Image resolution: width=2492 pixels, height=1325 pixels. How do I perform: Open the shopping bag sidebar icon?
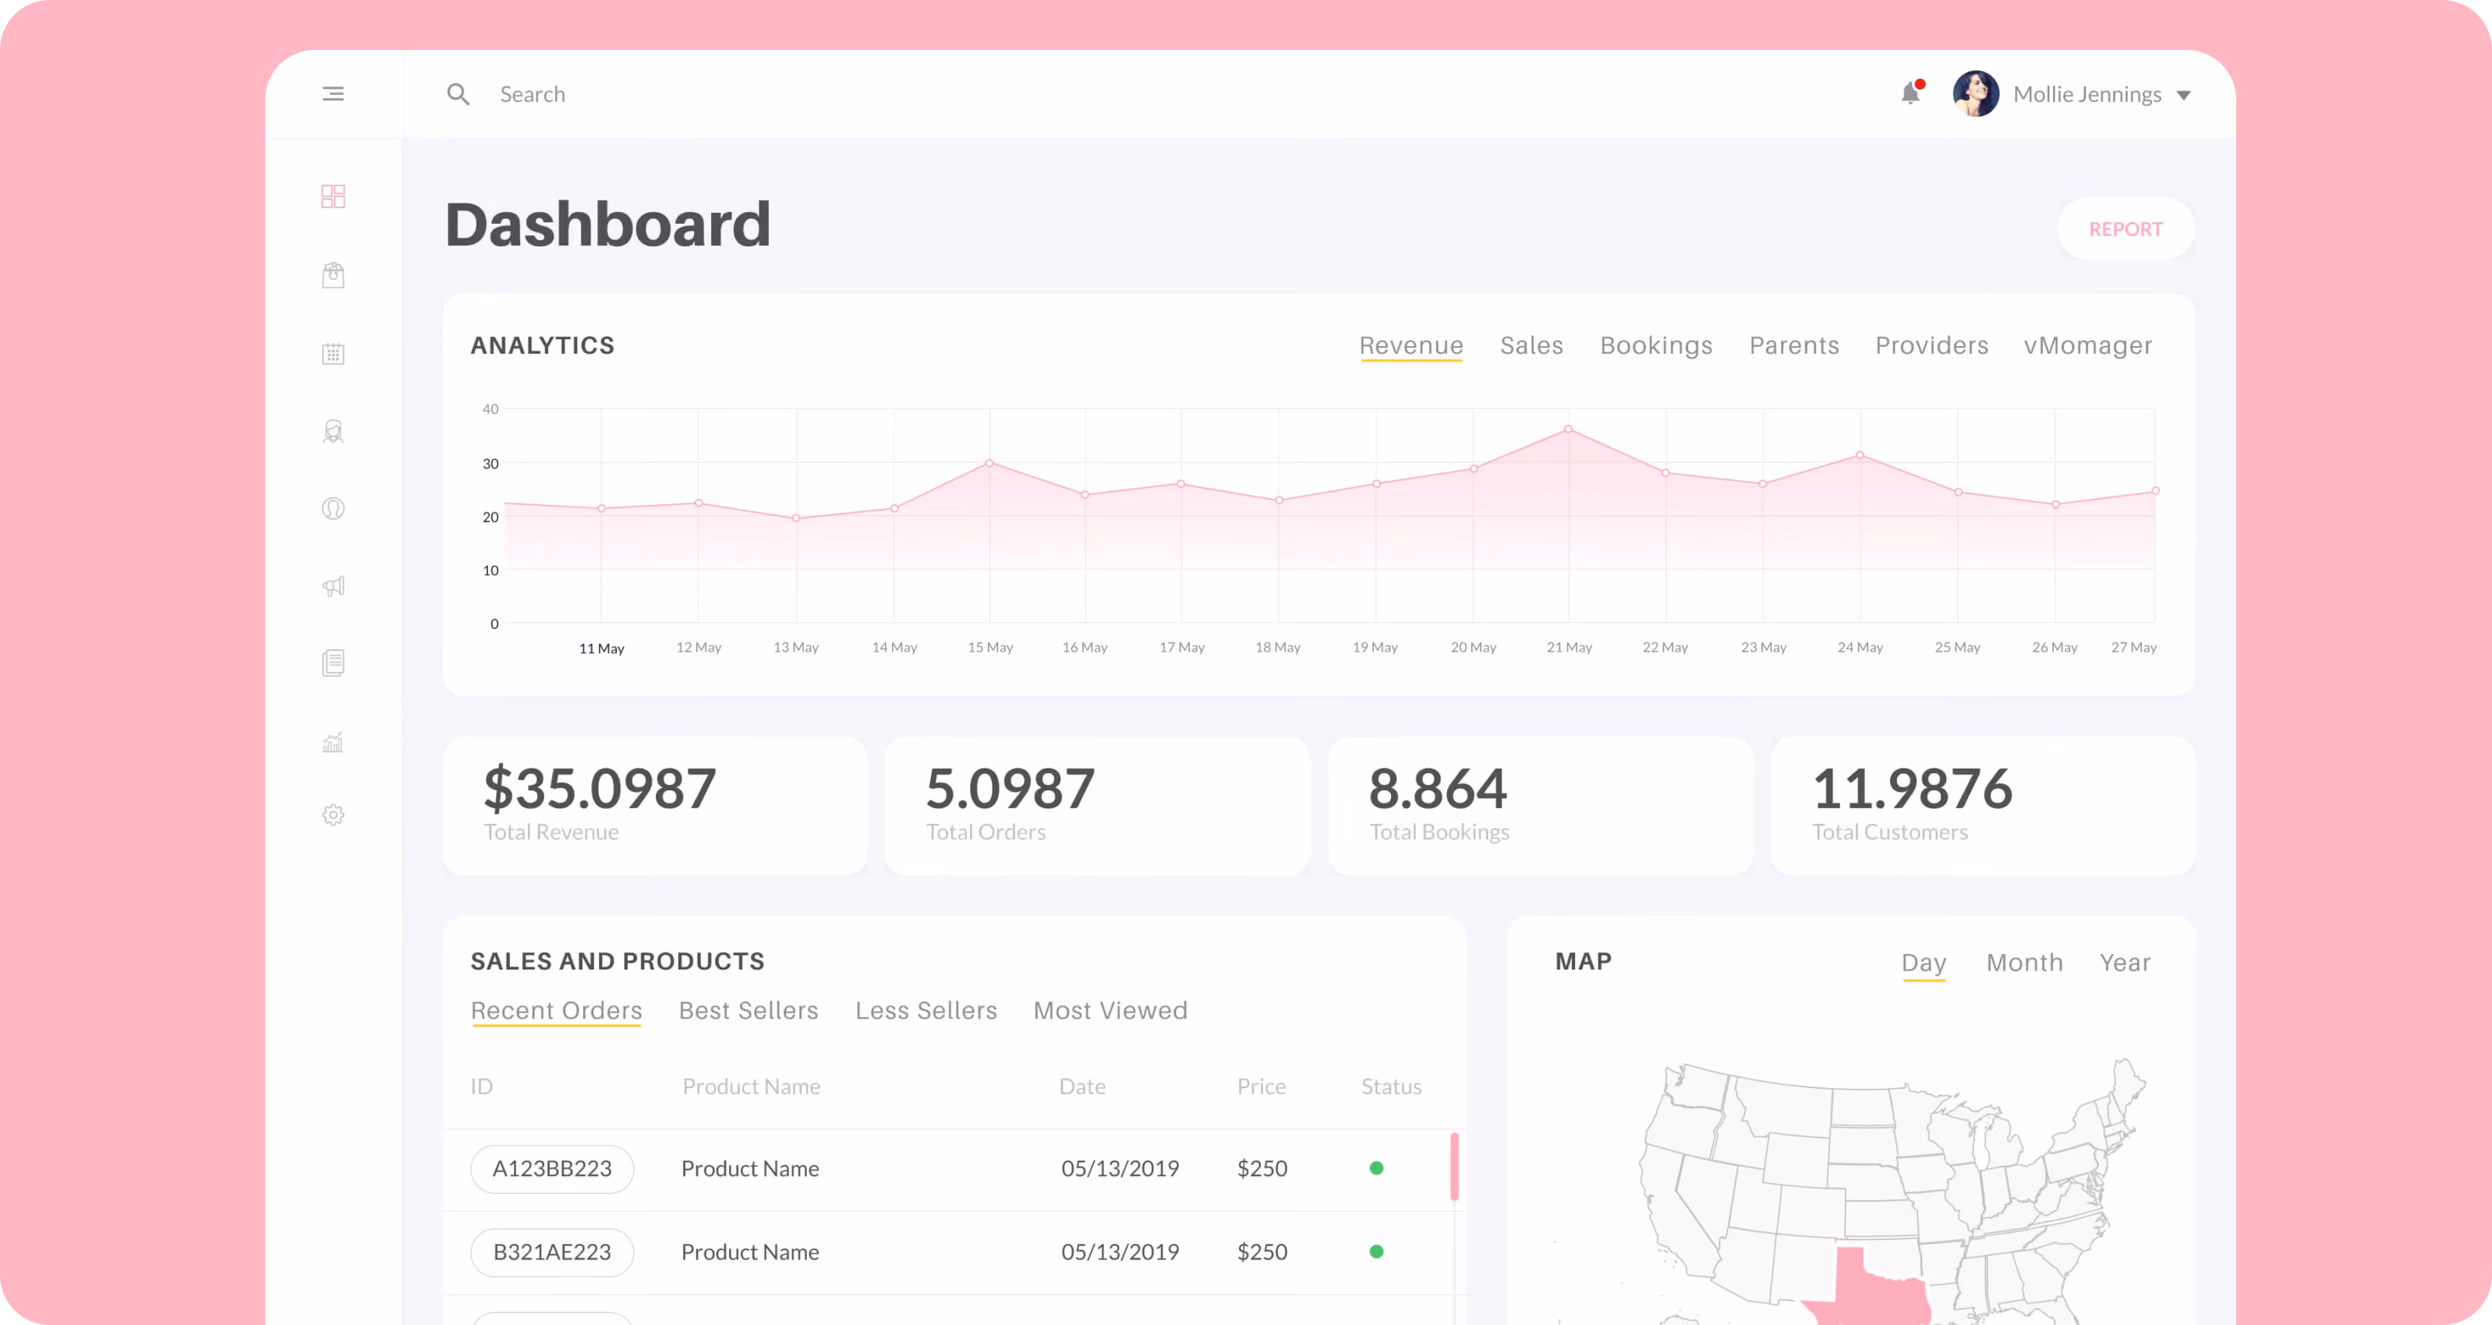(x=333, y=274)
